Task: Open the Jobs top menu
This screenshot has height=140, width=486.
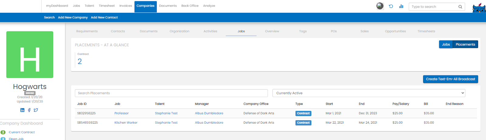Action: coord(77,6)
